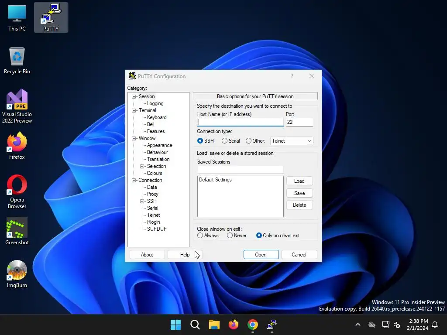Click the PuTTY Configuration title bar icon

click(132, 76)
